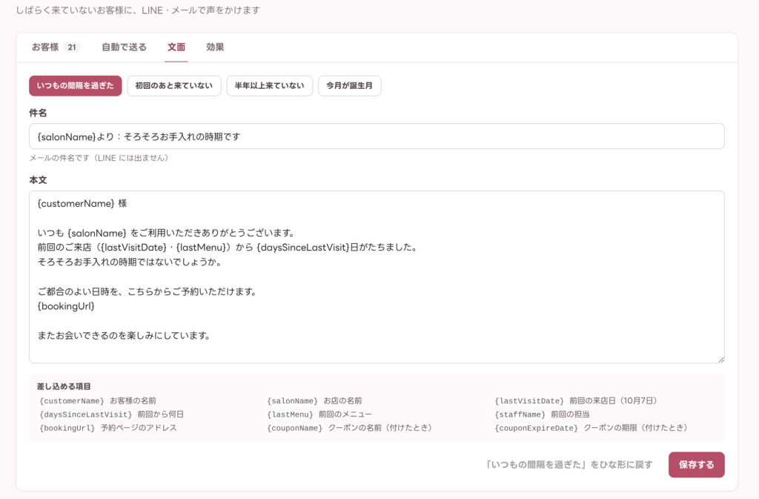Grab the textarea resize handle
The image size is (759, 499).
pyautogui.click(x=720, y=359)
